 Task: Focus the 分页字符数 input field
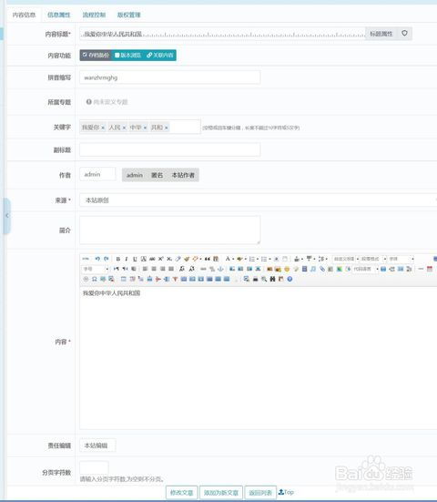[94, 467]
